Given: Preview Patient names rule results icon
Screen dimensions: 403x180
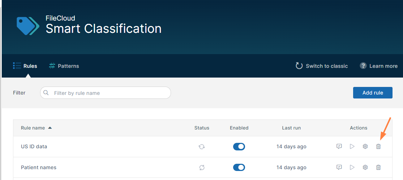Looking at the screenshot, I should [339, 167].
